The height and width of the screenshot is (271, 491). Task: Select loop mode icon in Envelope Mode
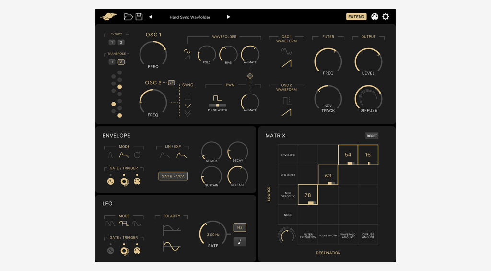point(137,155)
